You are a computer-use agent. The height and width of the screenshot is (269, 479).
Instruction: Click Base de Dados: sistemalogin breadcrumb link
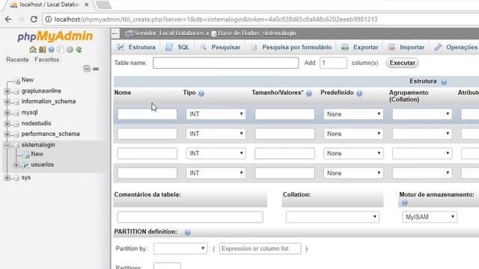pyautogui.click(x=257, y=33)
